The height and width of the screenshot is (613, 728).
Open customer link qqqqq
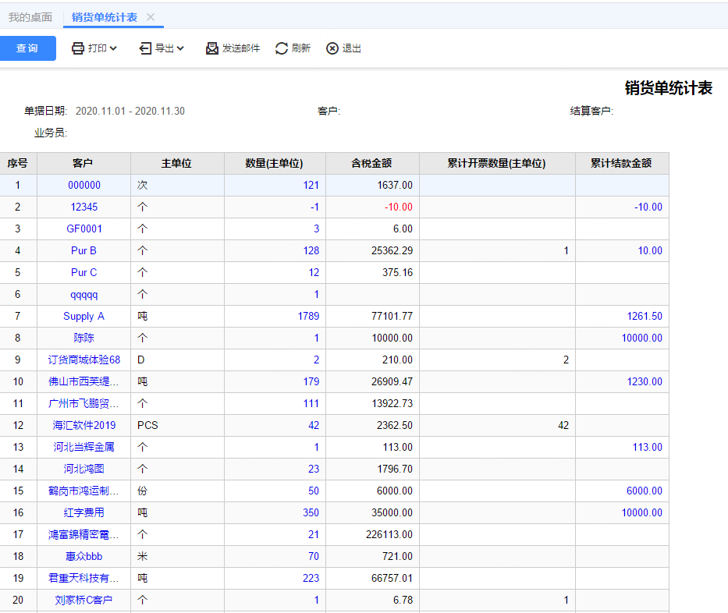84,295
